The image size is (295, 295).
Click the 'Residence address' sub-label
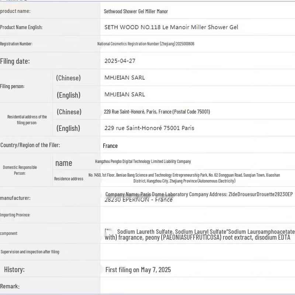pyautogui.click(x=69, y=179)
